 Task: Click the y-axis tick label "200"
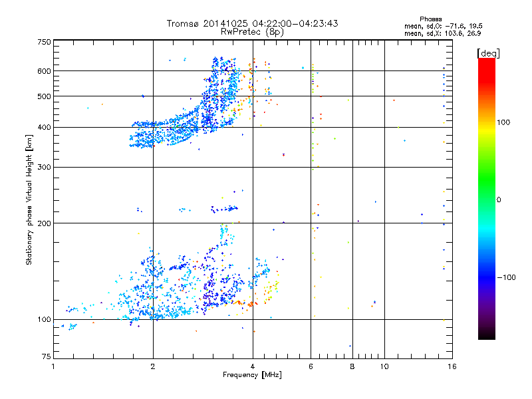pyautogui.click(x=44, y=223)
